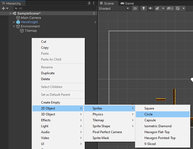The width and height of the screenshot is (193, 149).
Task: Open the grid settings dropdown arrow
Action: pyautogui.click(x=184, y=8)
